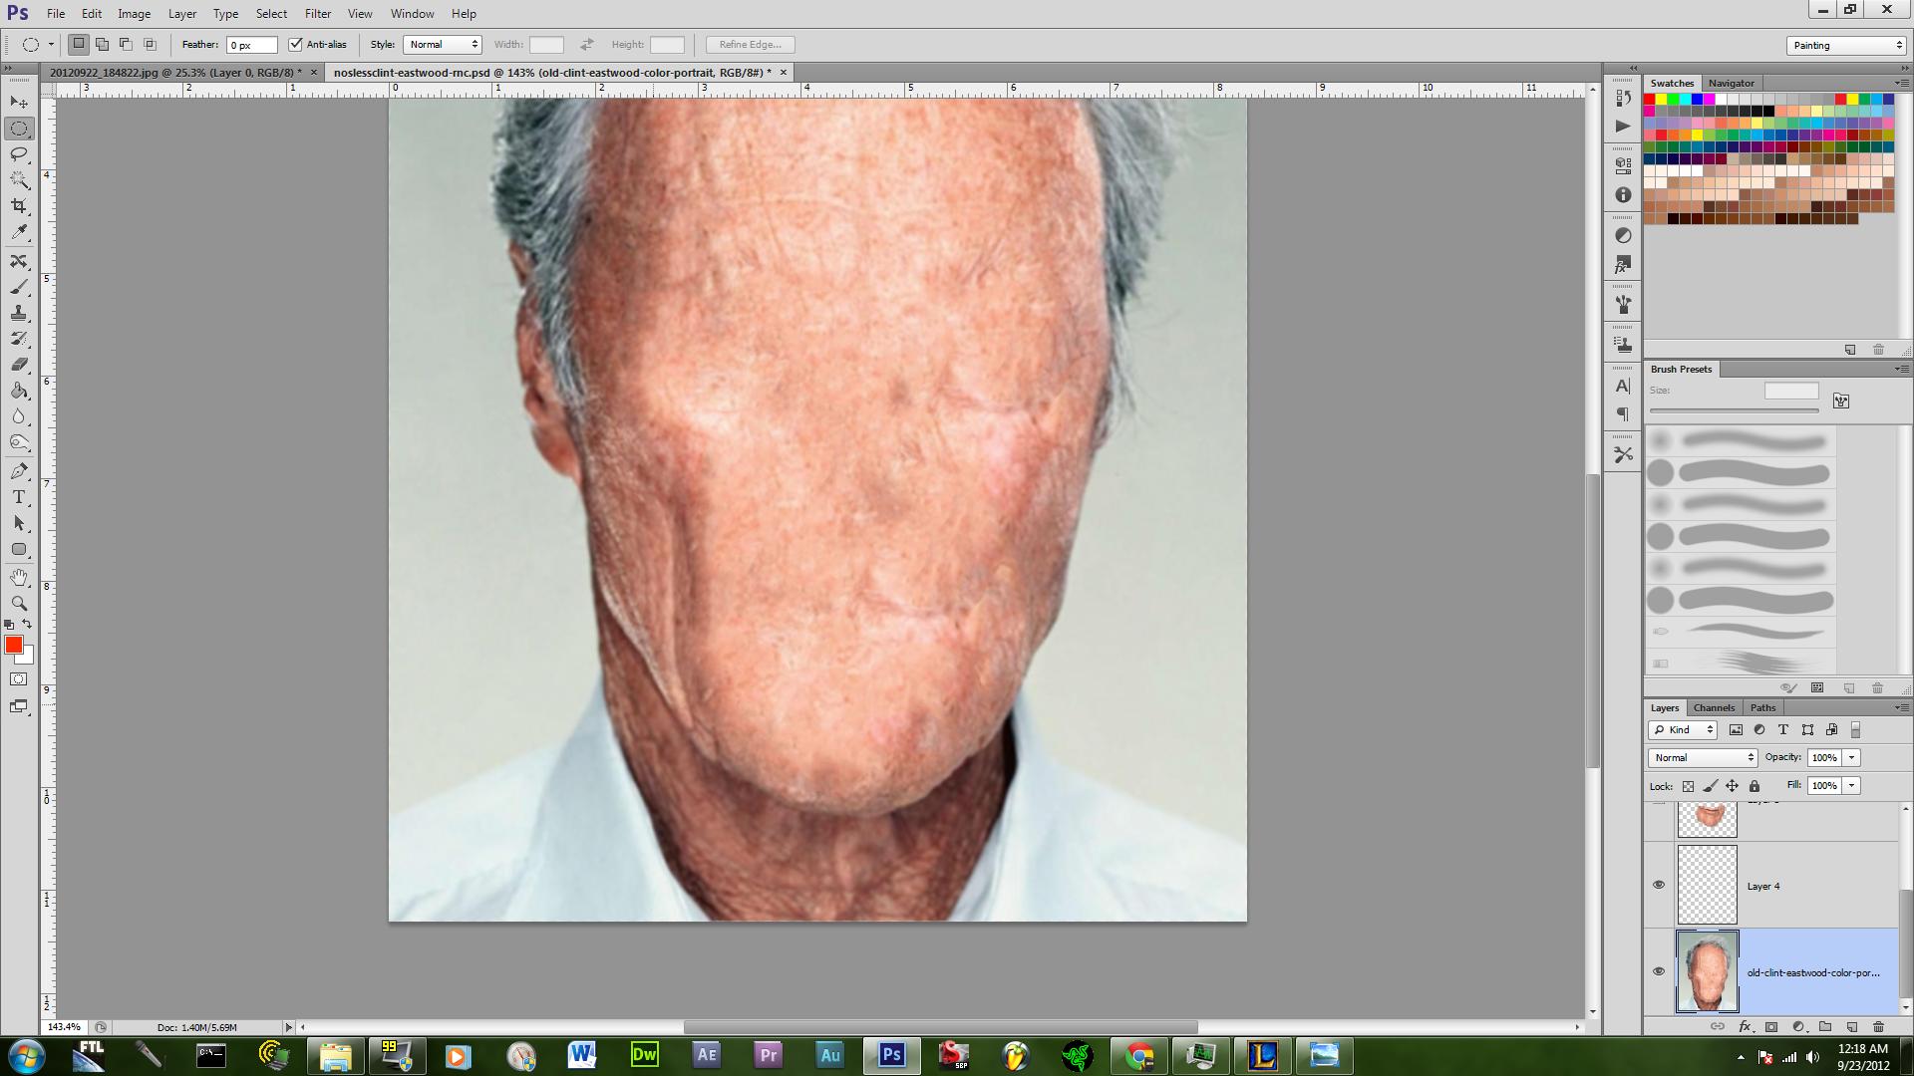Hide Layer 4 with its eye icon
This screenshot has width=1914, height=1076.
coord(1659,885)
